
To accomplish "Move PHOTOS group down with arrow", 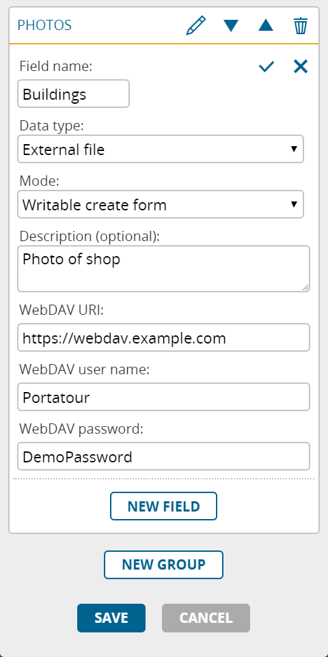I will pyautogui.click(x=231, y=25).
